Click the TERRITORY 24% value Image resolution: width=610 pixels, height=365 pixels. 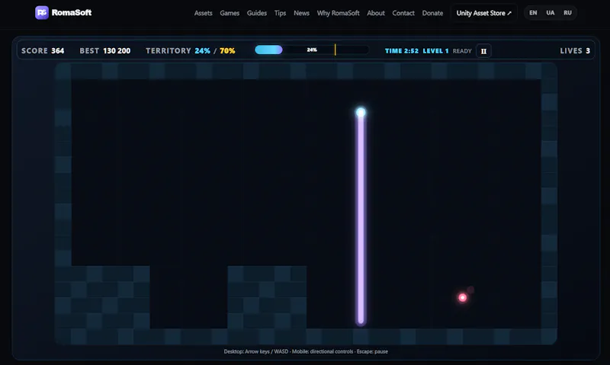202,51
